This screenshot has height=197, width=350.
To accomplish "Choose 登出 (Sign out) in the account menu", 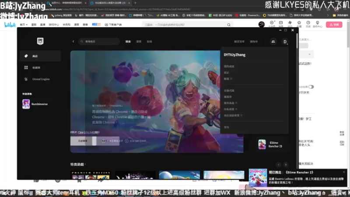I will pos(227,127).
